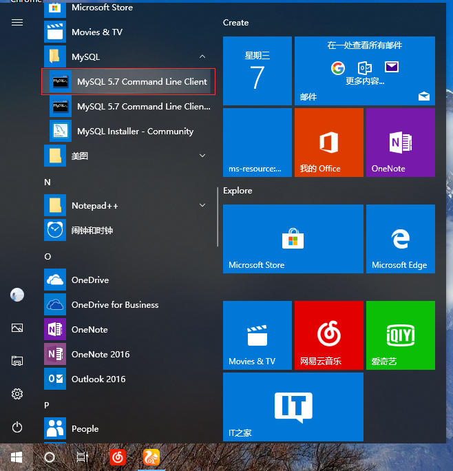Collapse the MySQL folder group
The image size is (453, 471).
tap(202, 56)
